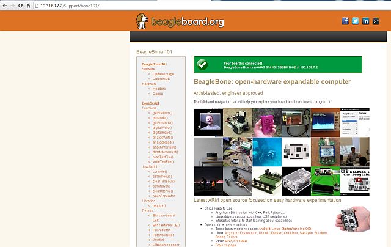
Task: Click the browser forward arrow
Action: pyautogui.click(x=12, y=6)
